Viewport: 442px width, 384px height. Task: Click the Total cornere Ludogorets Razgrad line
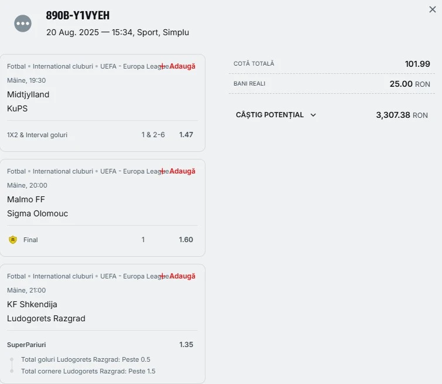(88, 371)
